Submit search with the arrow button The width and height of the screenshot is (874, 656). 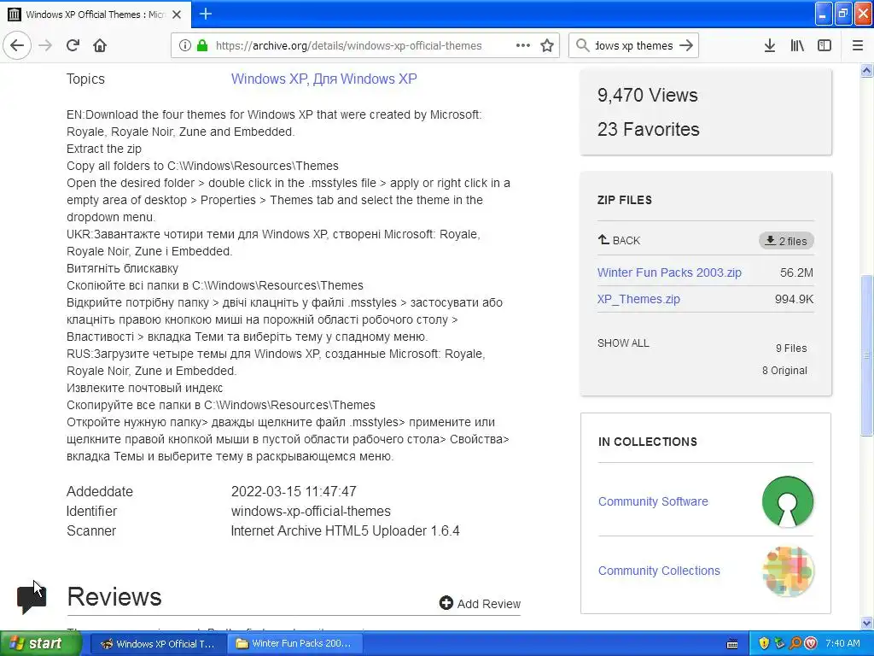686,45
